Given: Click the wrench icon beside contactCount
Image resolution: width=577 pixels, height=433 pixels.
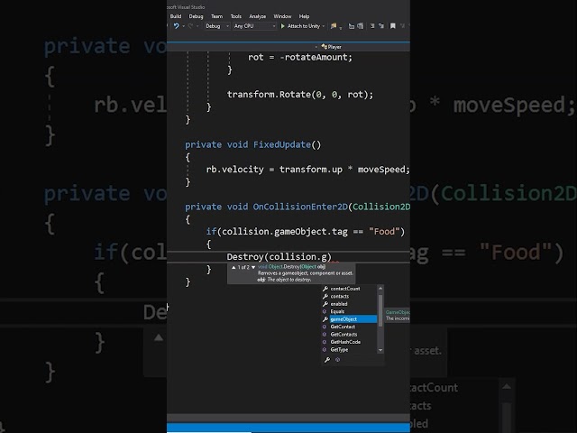Looking at the screenshot, I should point(325,289).
